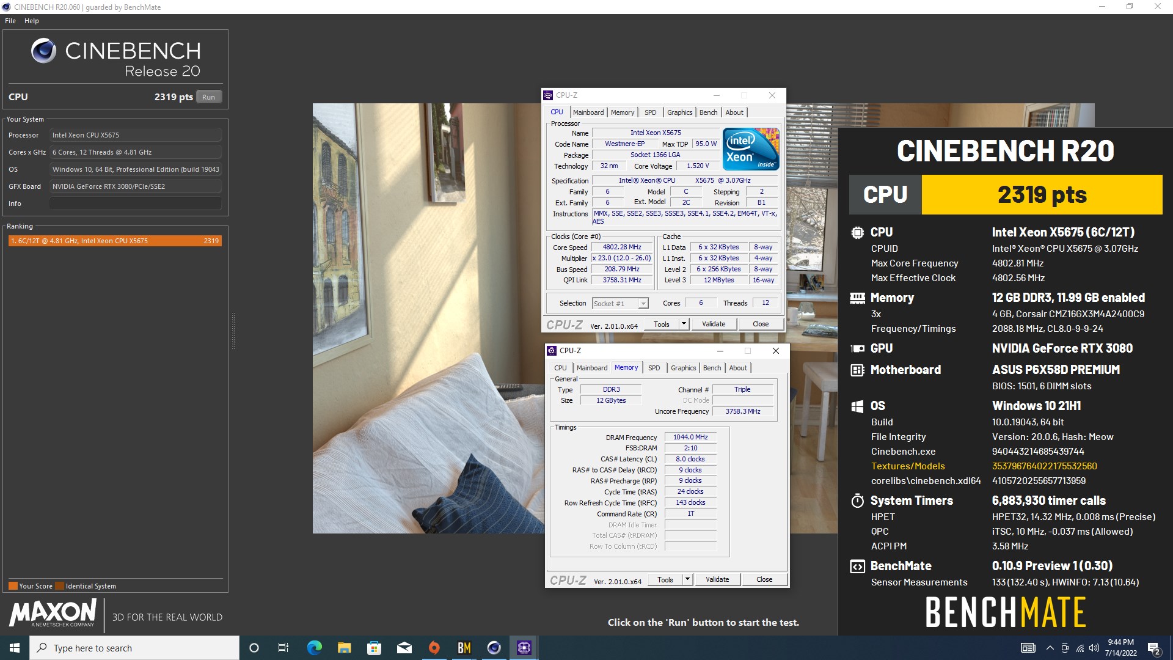
Task: Open the network tray icon
Action: pyautogui.click(x=1080, y=648)
